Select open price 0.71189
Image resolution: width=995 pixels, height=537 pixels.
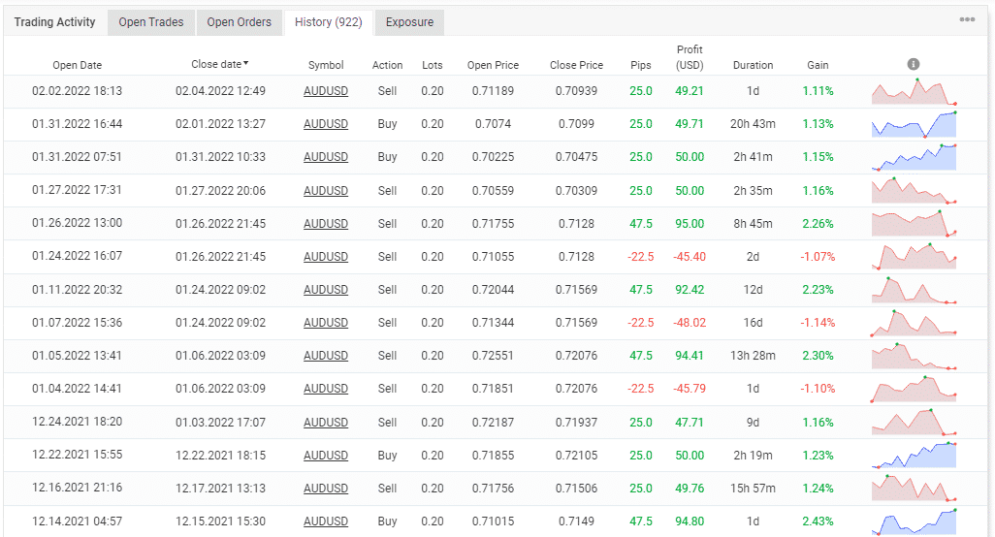click(x=493, y=91)
